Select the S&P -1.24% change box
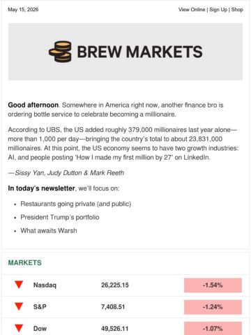Screen dimensions: 251x335 click(213, 307)
